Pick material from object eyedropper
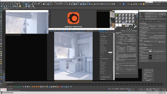 [x=121, y=31]
